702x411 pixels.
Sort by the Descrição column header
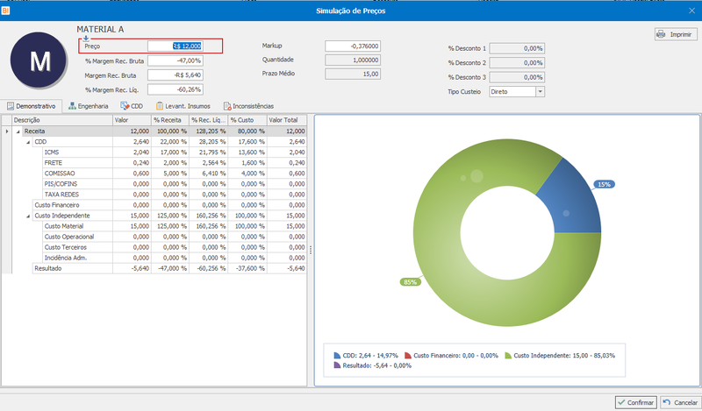(62, 120)
